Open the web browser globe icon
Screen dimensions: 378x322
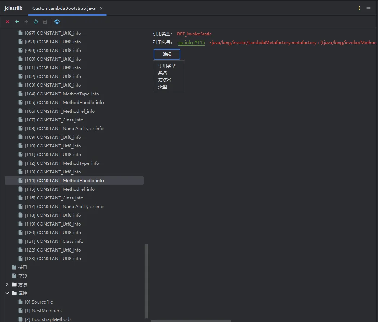(57, 22)
